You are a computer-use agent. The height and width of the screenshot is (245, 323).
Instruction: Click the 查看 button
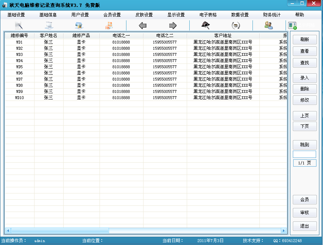point(305,51)
